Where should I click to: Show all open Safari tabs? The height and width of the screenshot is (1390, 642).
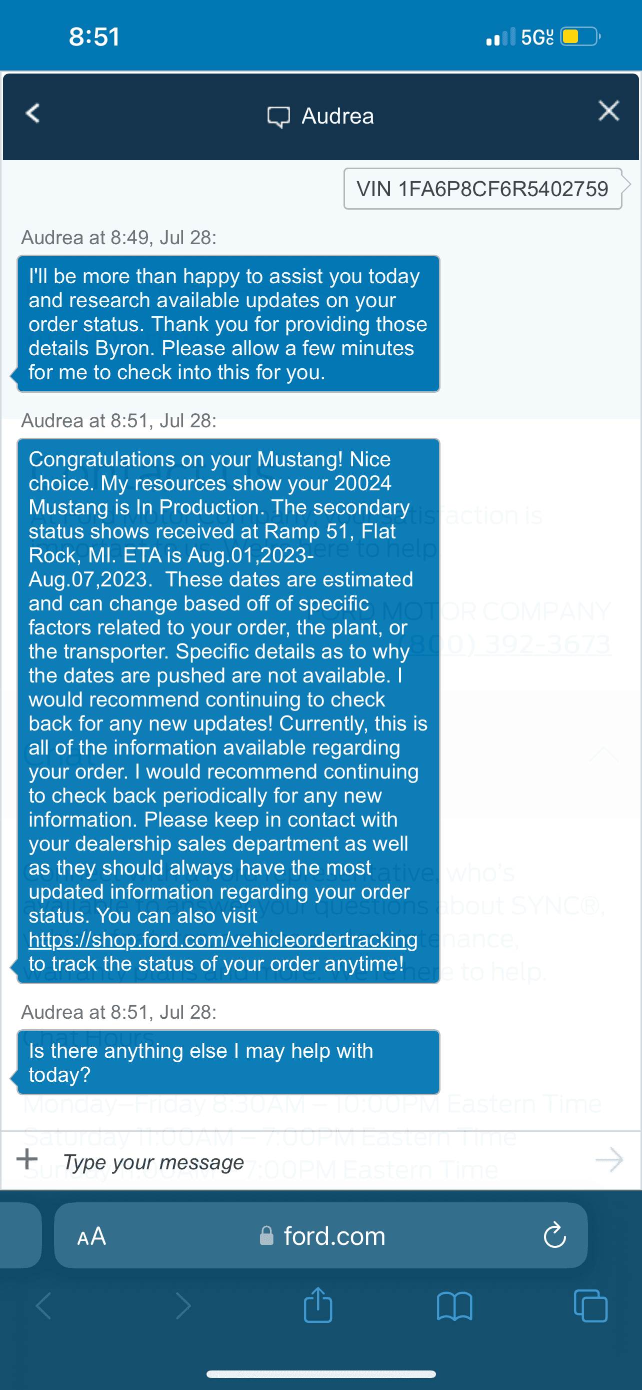591,1306
